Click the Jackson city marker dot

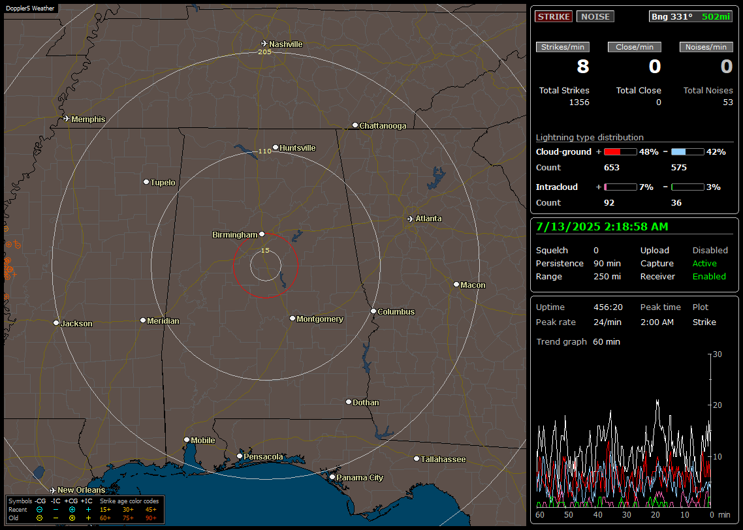[56, 322]
